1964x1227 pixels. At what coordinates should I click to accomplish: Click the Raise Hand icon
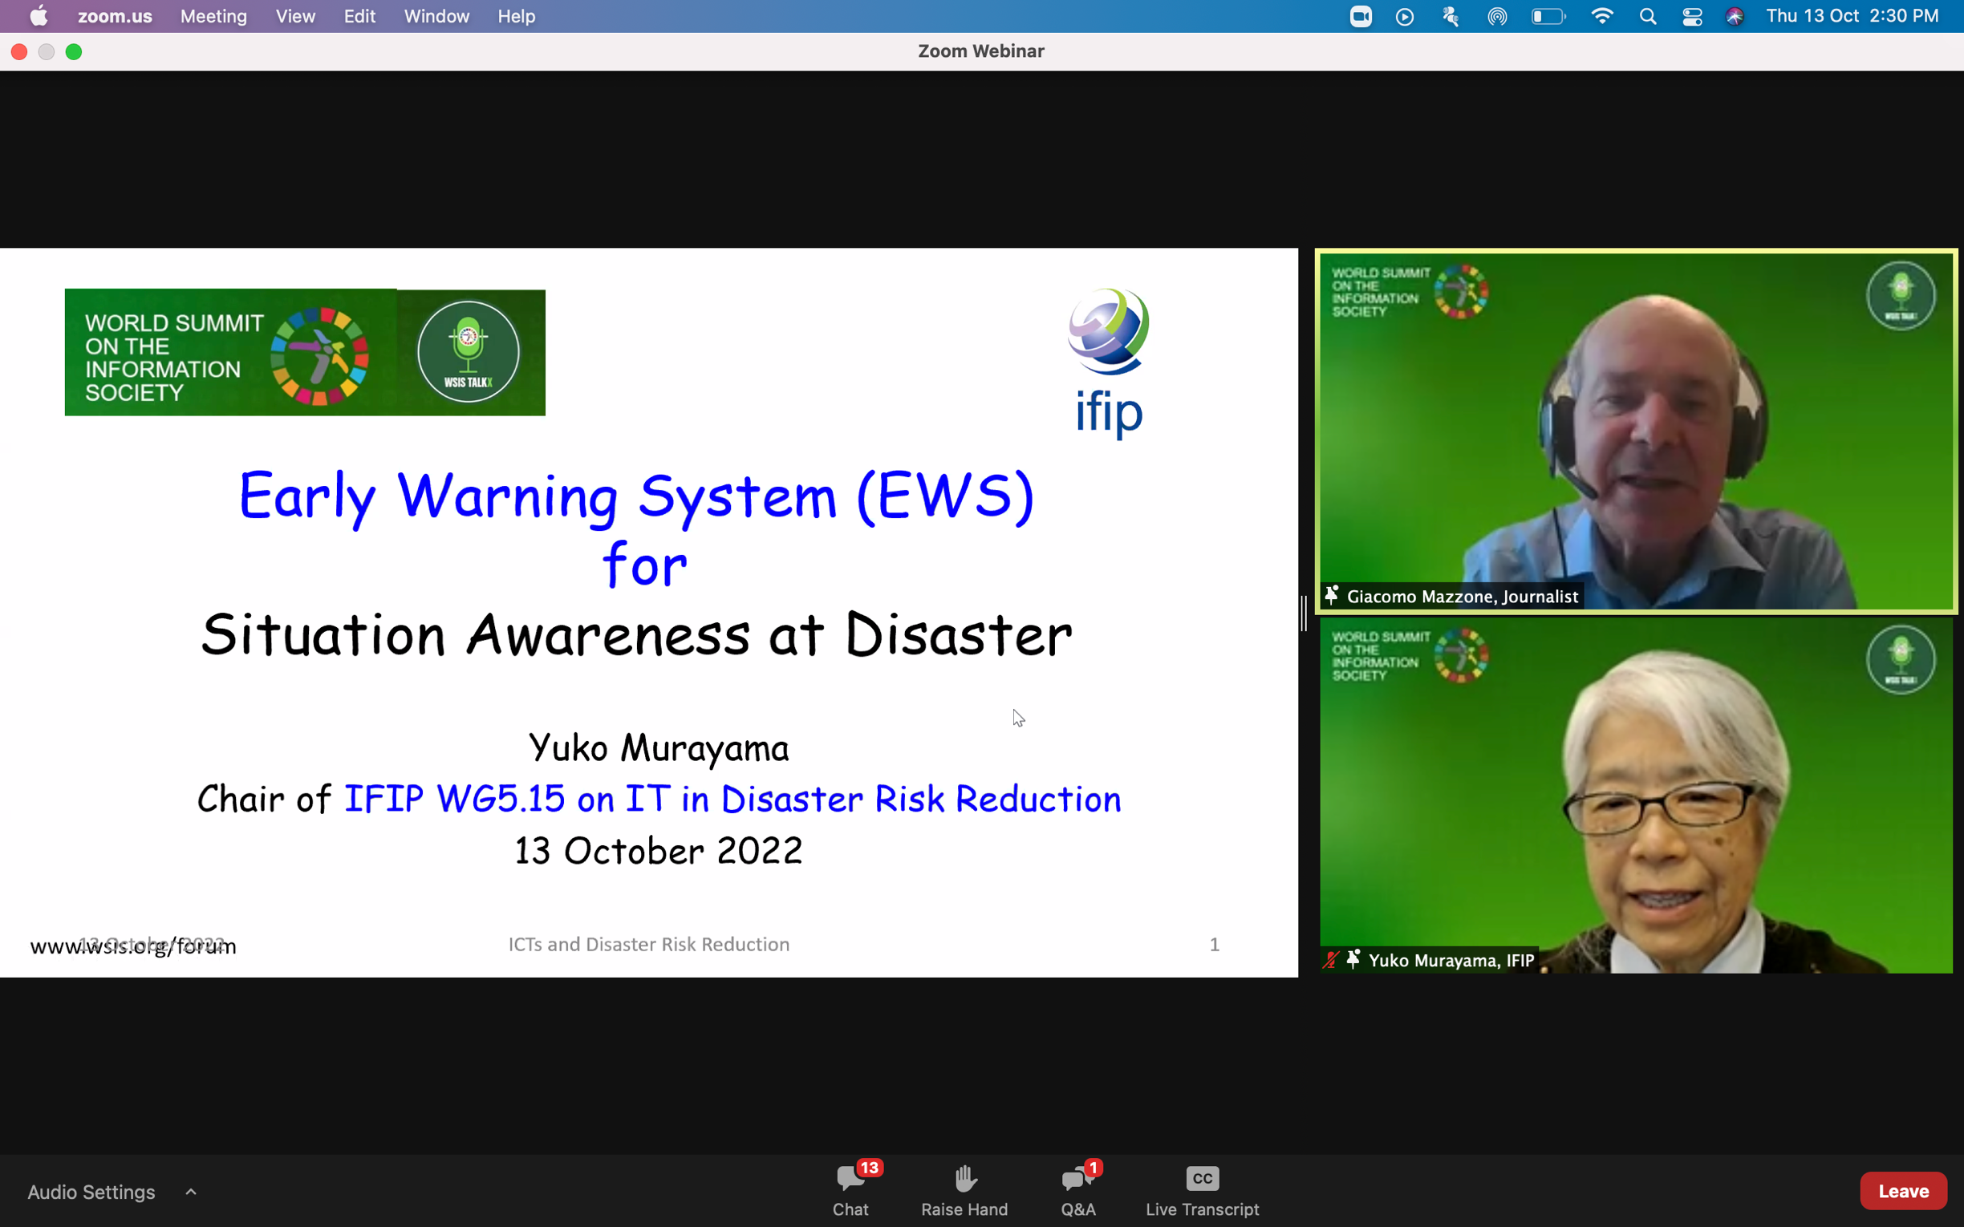(964, 1189)
